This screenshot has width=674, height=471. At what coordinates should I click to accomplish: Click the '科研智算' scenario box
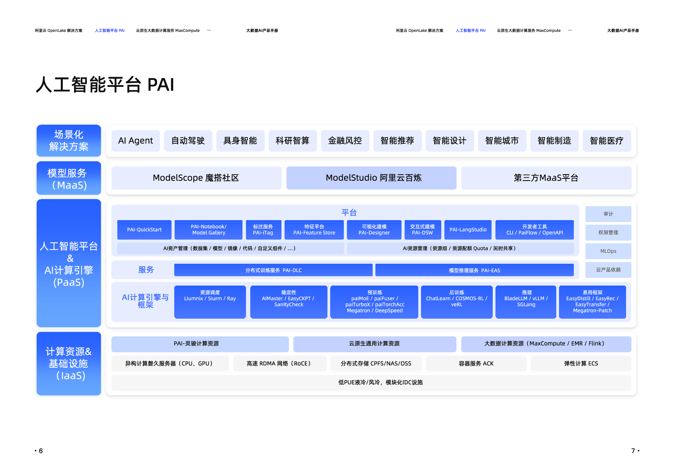coord(292,141)
